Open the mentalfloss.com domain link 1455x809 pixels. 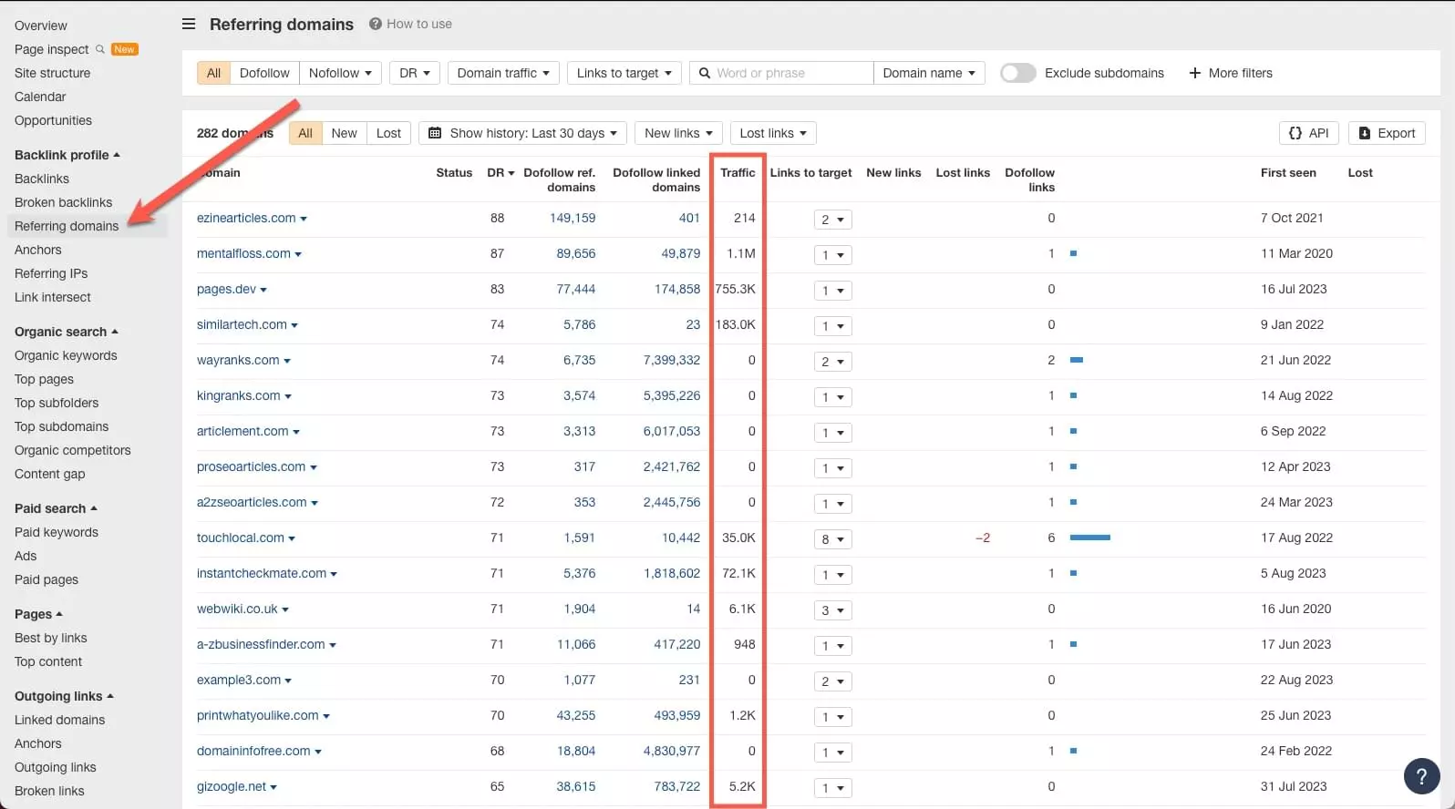[x=243, y=253]
